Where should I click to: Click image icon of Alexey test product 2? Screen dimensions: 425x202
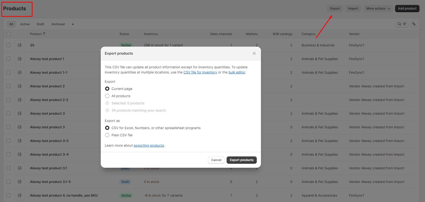click(20, 86)
